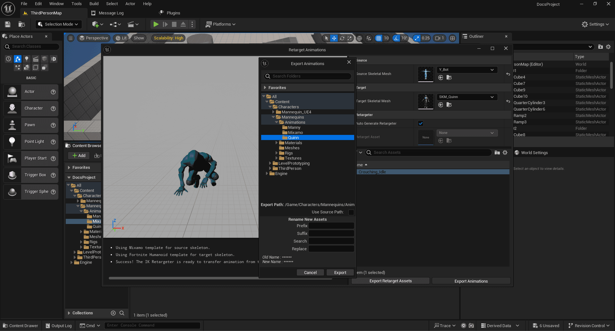The height and width of the screenshot is (331, 615).
Task: Toggle grid snapping in the viewport
Action: click(379, 38)
